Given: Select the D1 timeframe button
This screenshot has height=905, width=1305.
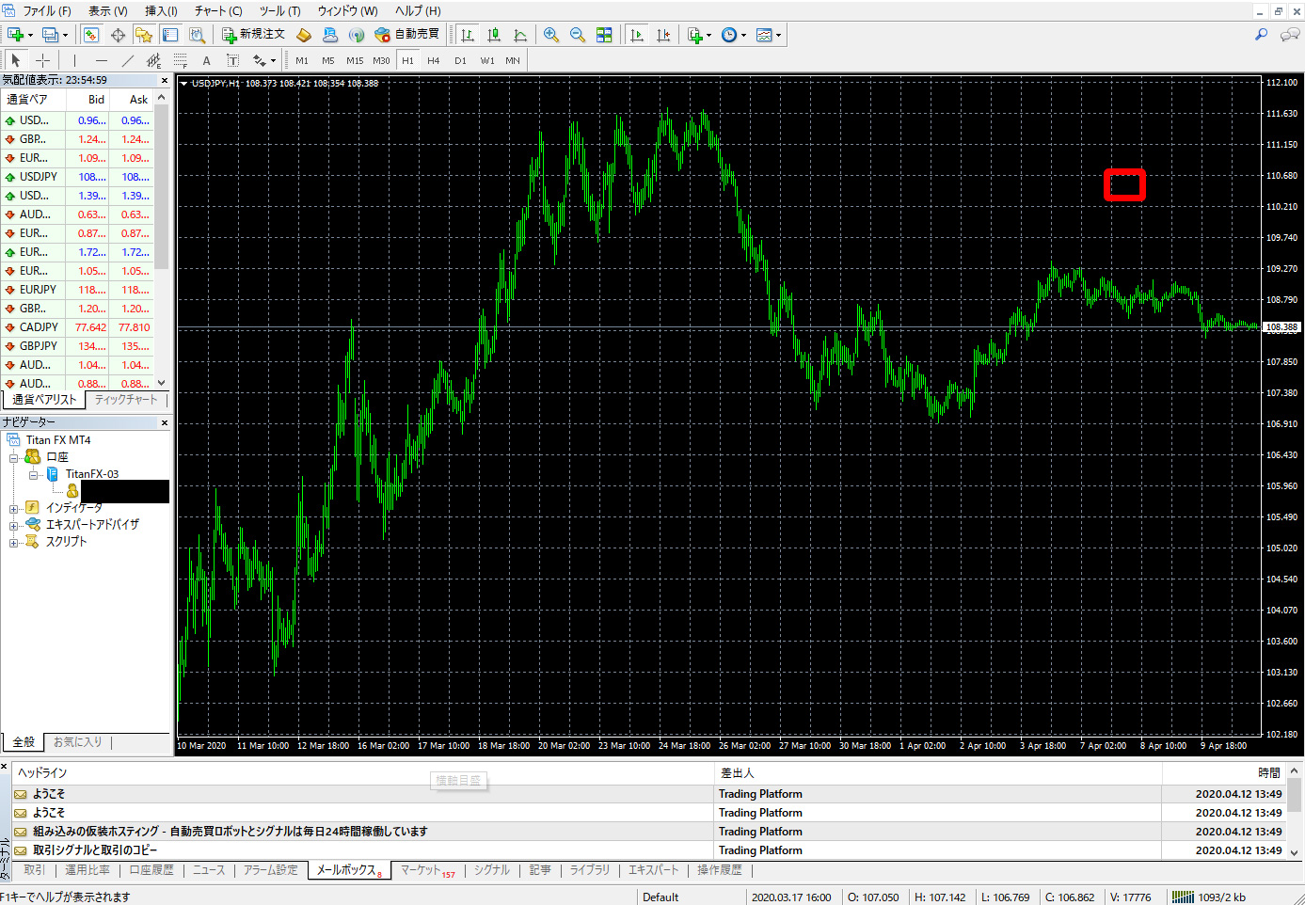Looking at the screenshot, I should click(460, 60).
